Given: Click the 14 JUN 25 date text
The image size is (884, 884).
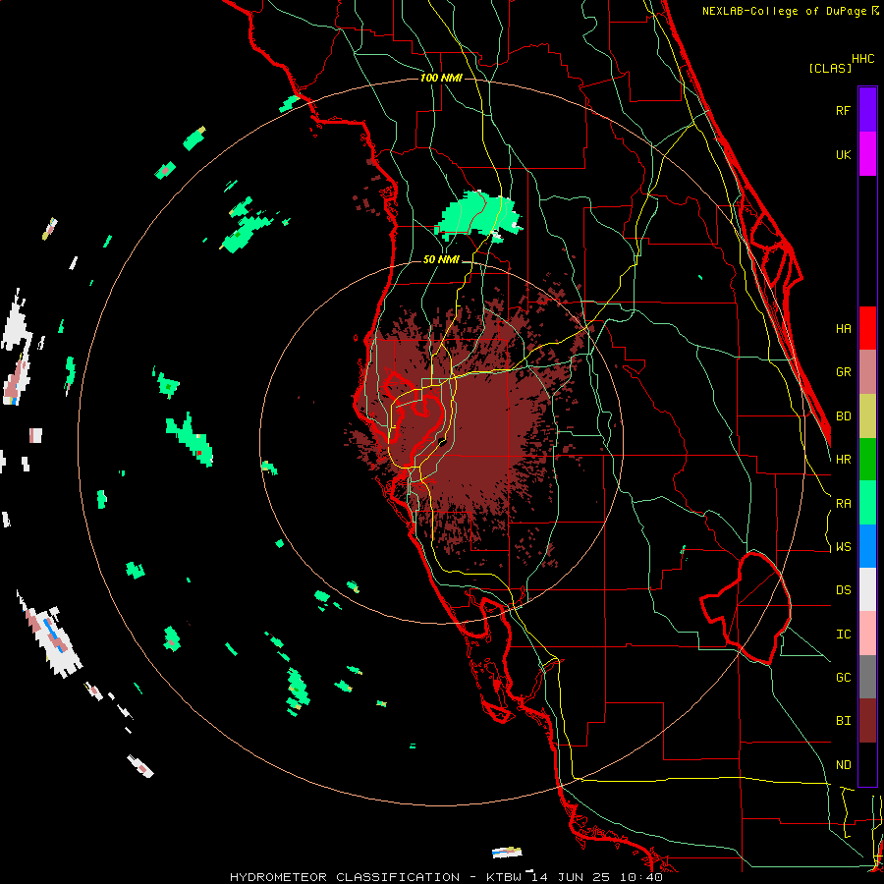Looking at the screenshot, I should pos(571,877).
